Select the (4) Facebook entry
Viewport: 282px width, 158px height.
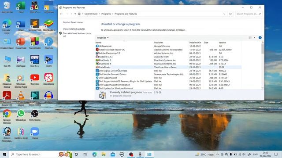(x=168, y=46)
